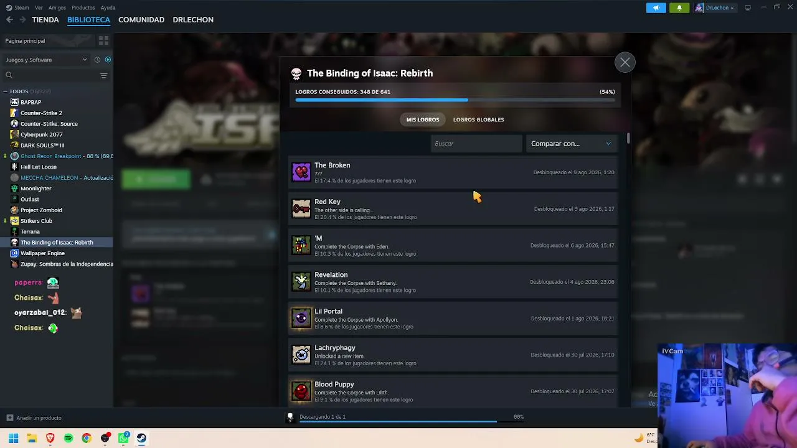797x448 pixels.
Task: Launch Brave browser from the taskbar
Action: (50, 438)
